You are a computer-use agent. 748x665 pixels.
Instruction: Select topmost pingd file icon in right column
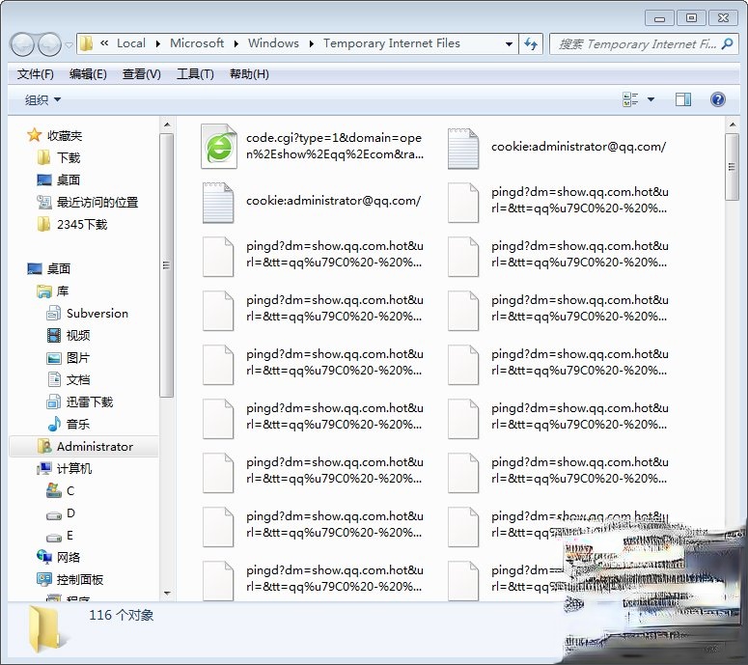click(463, 203)
